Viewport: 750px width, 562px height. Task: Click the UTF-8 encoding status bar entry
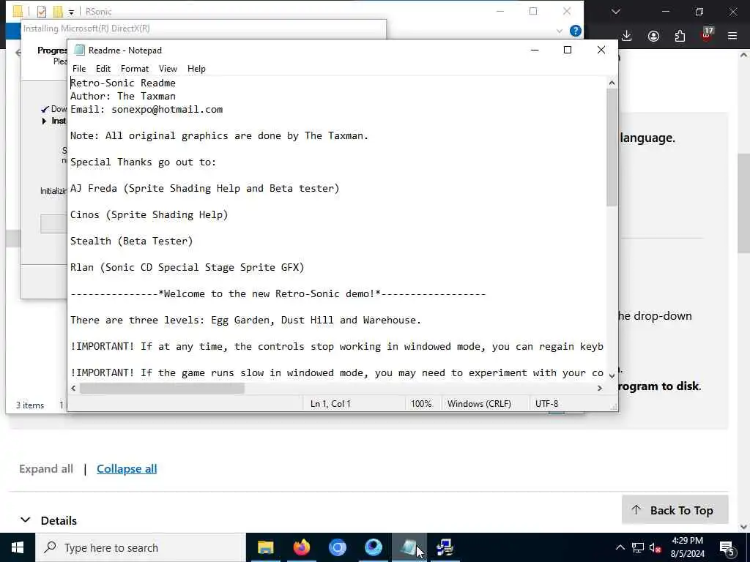(x=546, y=404)
